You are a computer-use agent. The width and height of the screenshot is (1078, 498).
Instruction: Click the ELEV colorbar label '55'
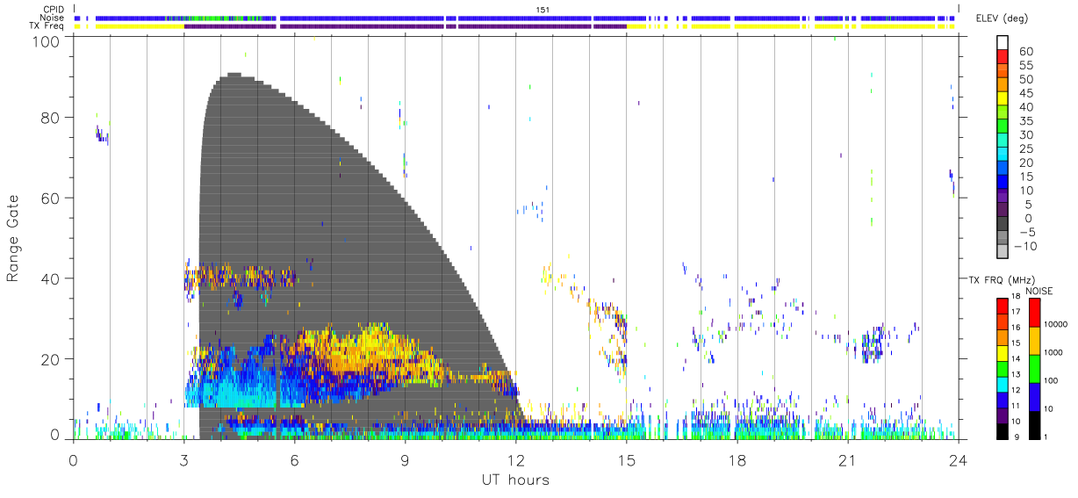(1025, 66)
